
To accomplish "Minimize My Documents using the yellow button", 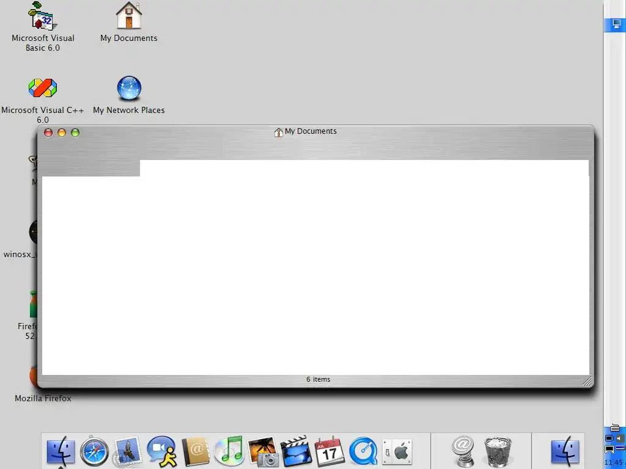I will 62,133.
